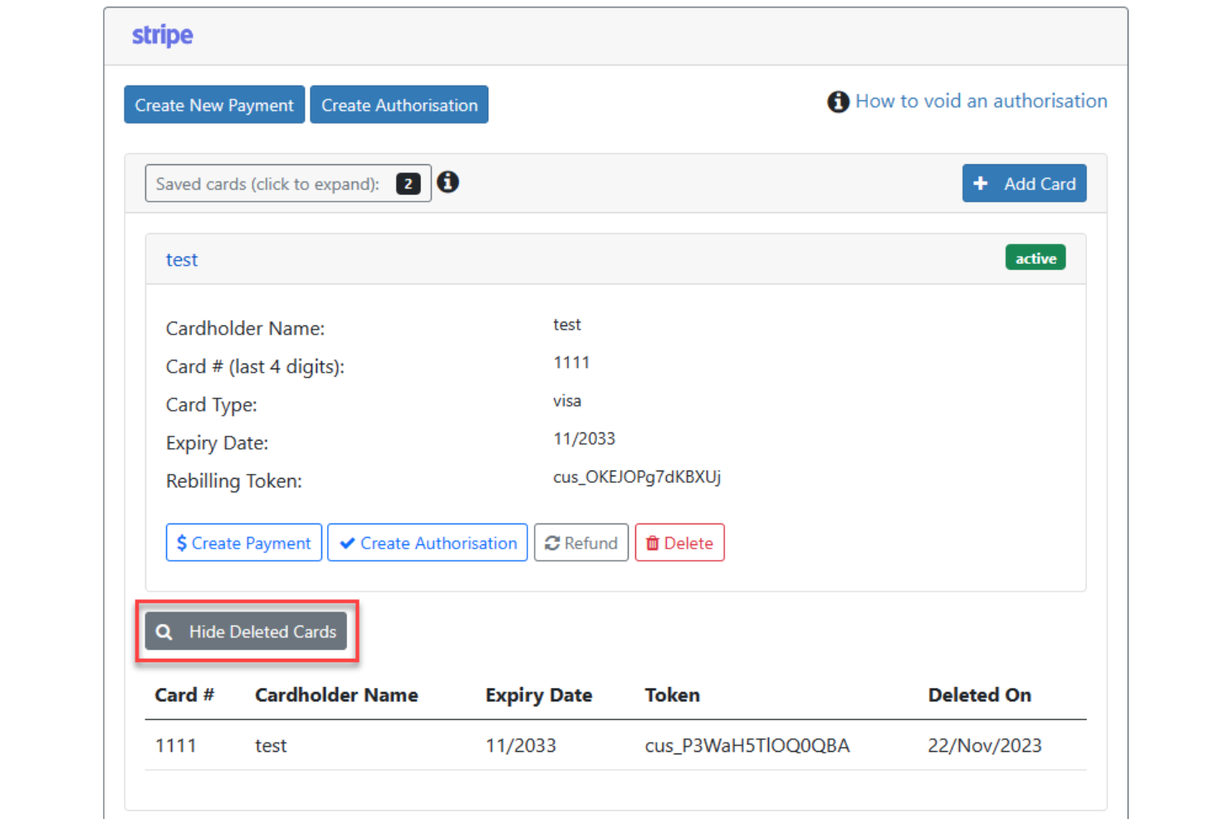The image size is (1229, 819).
Task: Click the card's outlined Create Authorisation button
Action: [428, 543]
